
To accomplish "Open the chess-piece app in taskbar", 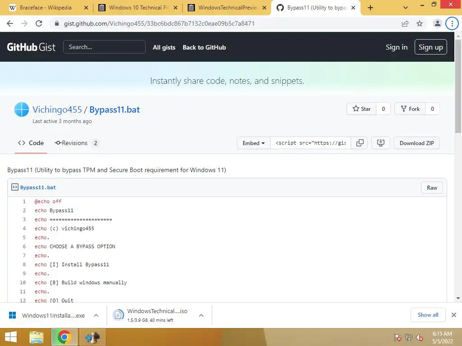I will (x=92, y=337).
